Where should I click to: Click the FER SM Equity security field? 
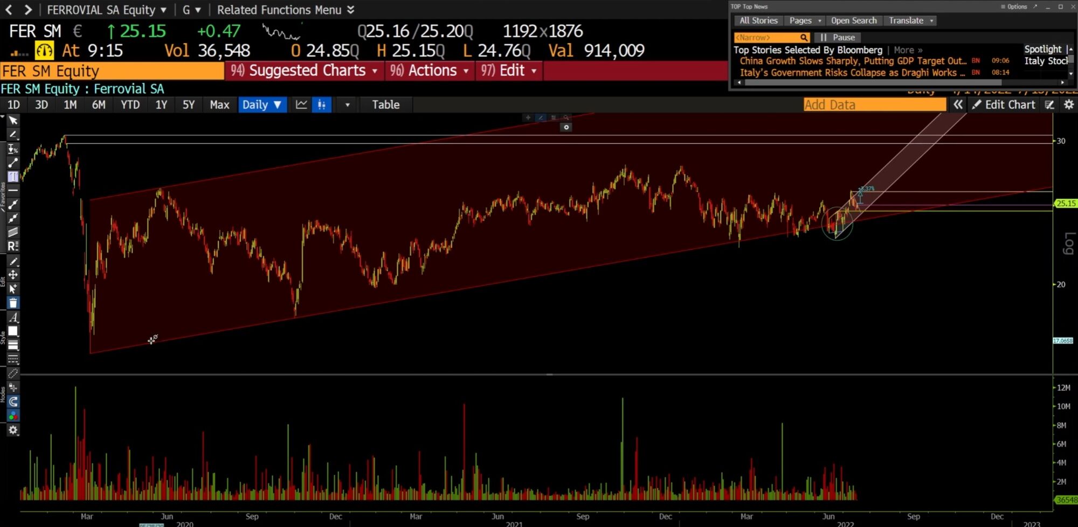[x=112, y=71]
